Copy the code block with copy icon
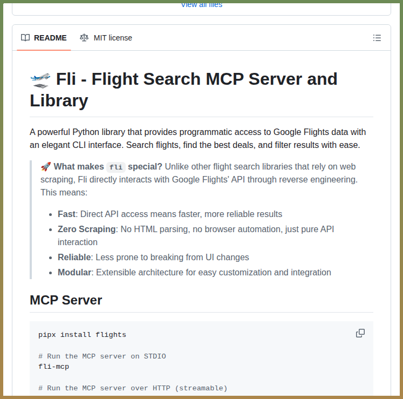 pyautogui.click(x=360, y=333)
